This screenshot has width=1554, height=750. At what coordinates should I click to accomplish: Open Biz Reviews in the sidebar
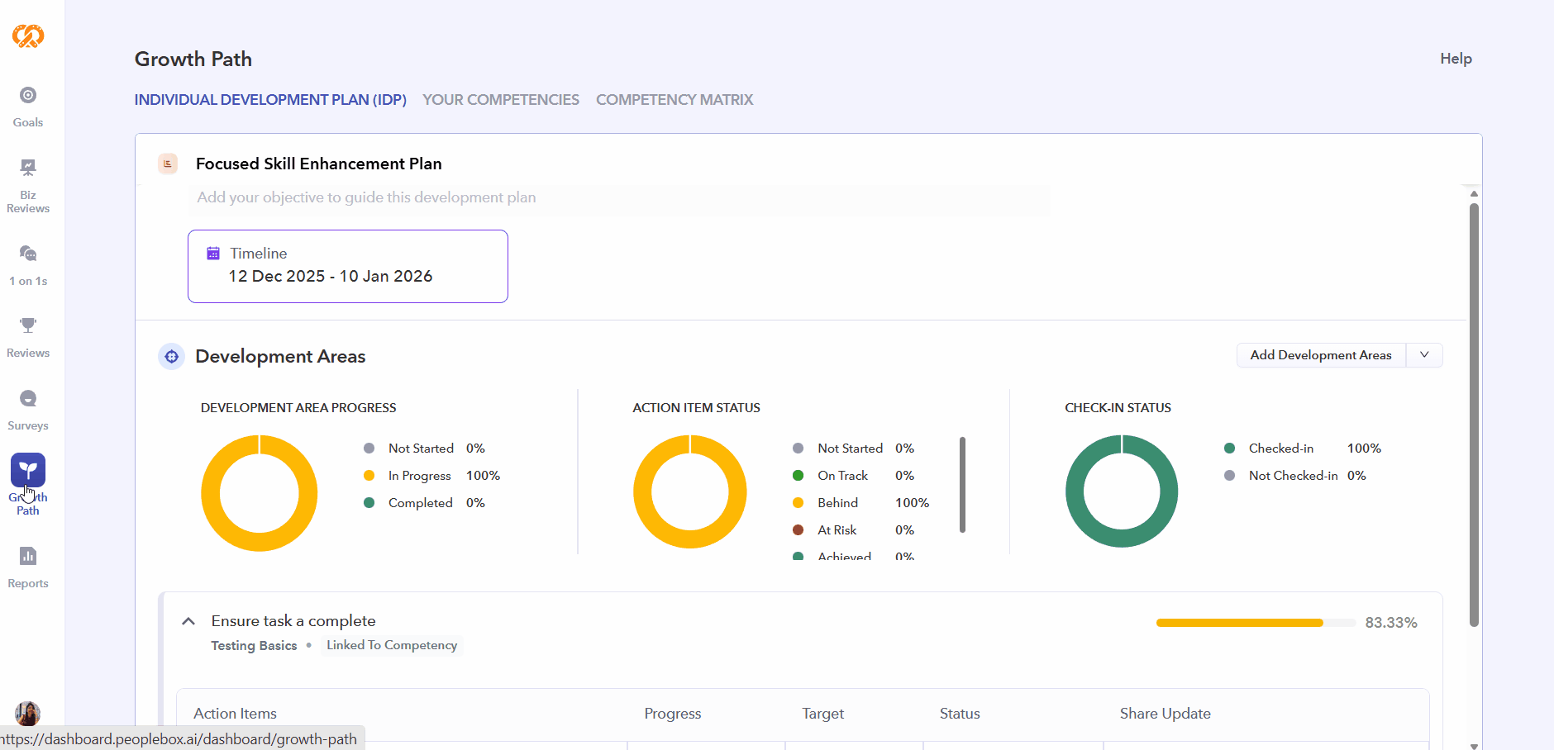(x=28, y=186)
